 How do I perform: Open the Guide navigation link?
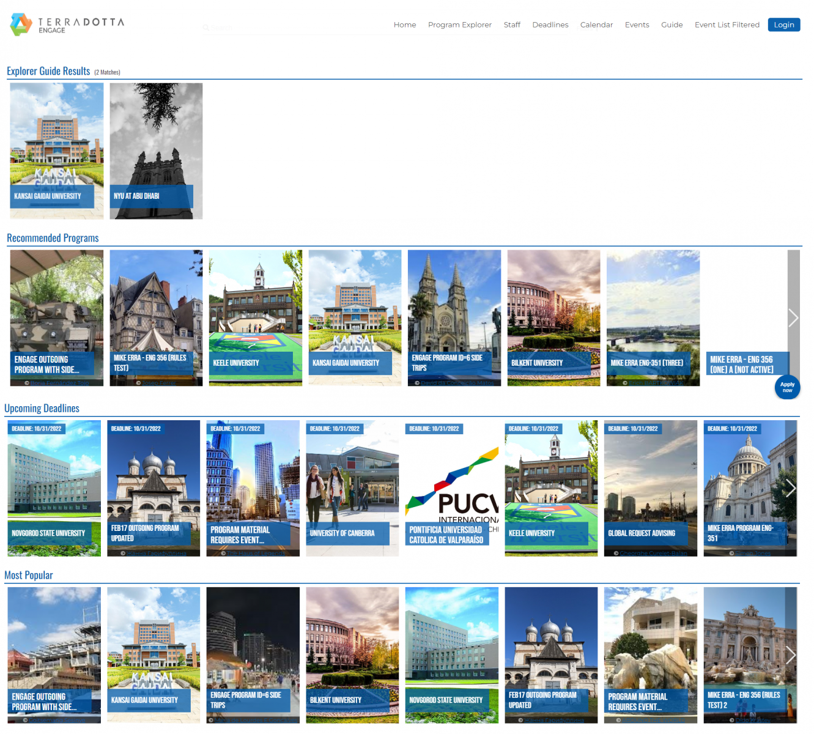point(672,25)
